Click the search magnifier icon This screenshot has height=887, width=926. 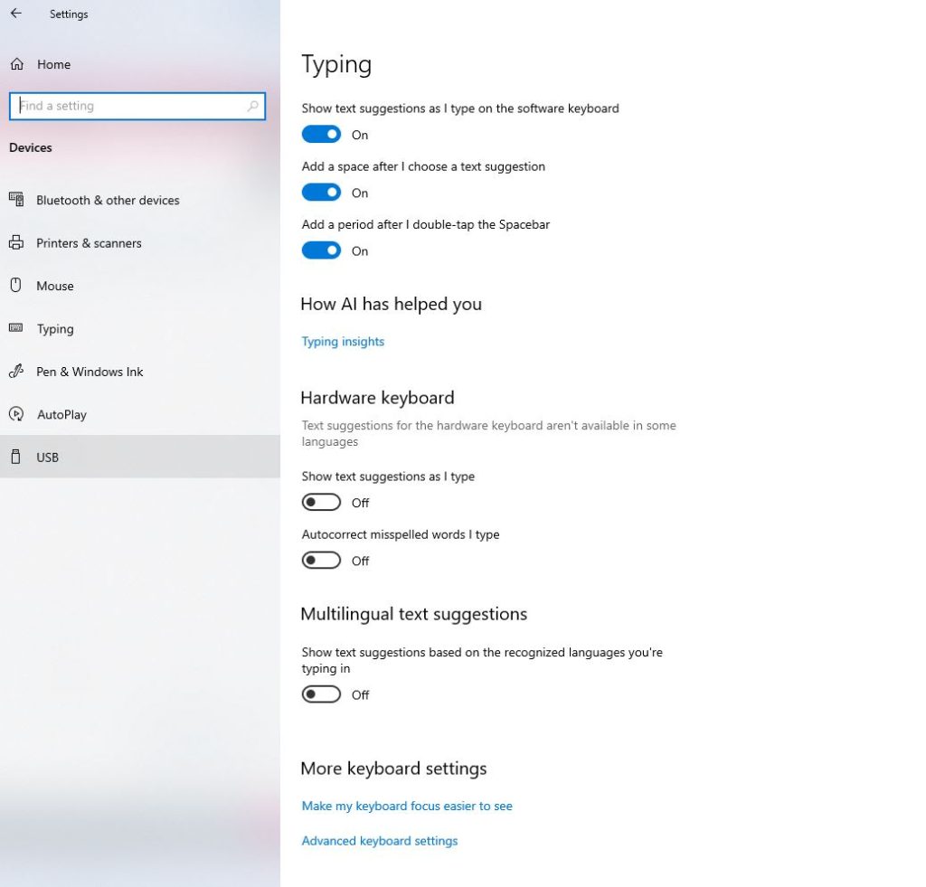253,106
